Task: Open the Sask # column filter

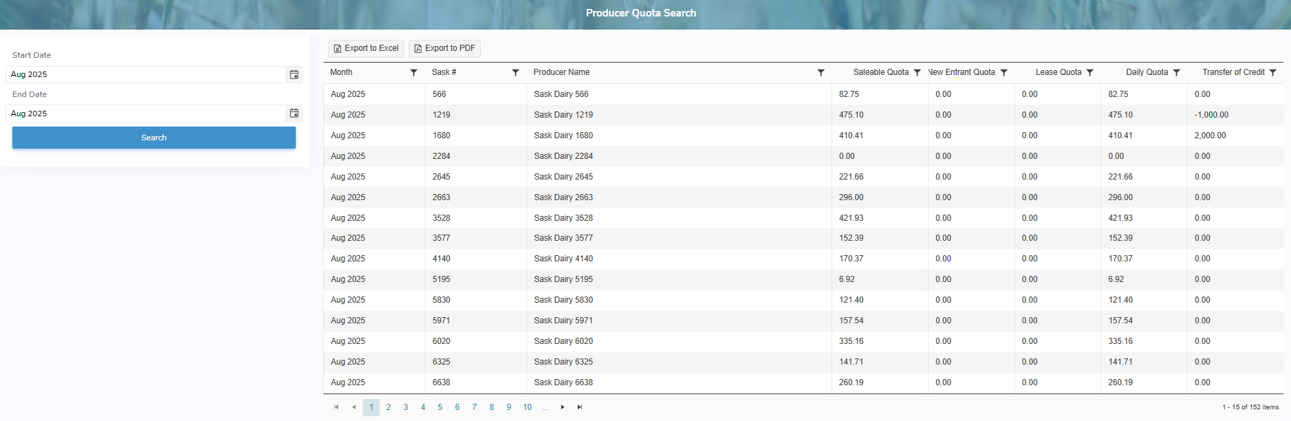Action: point(515,72)
